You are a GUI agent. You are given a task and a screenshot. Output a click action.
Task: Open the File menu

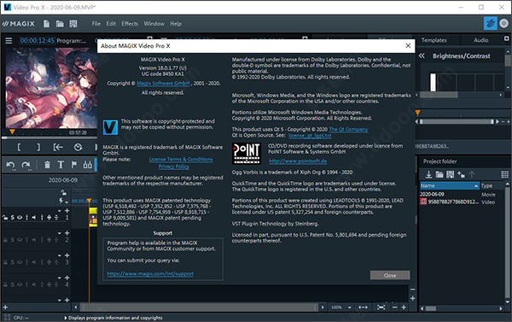click(x=96, y=24)
